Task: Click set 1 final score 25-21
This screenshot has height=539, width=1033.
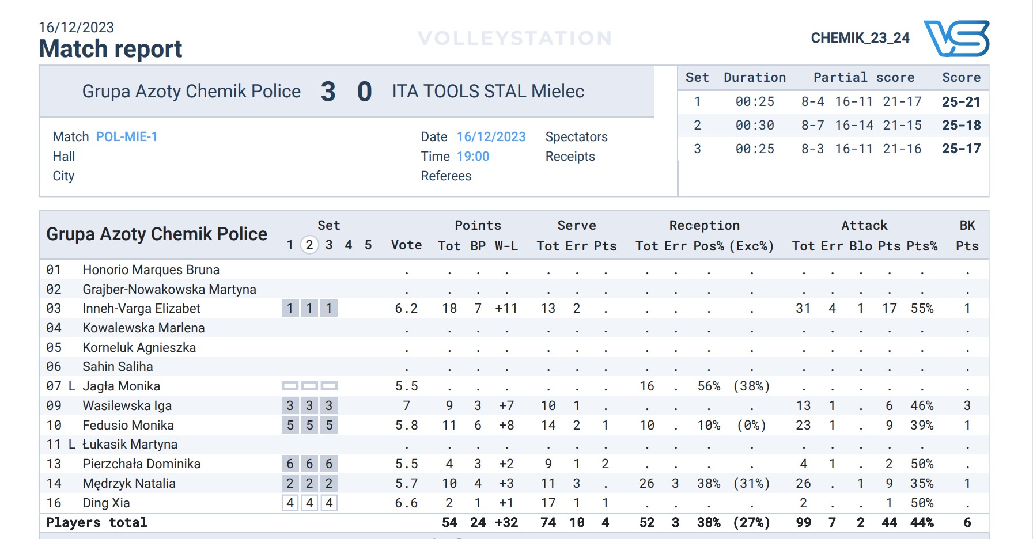Action: click(x=961, y=102)
